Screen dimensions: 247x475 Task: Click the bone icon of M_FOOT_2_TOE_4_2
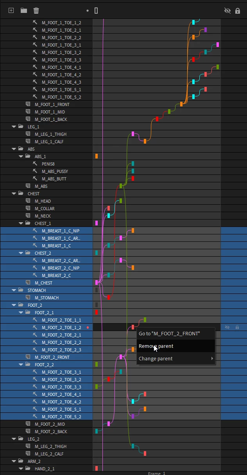click(35, 402)
